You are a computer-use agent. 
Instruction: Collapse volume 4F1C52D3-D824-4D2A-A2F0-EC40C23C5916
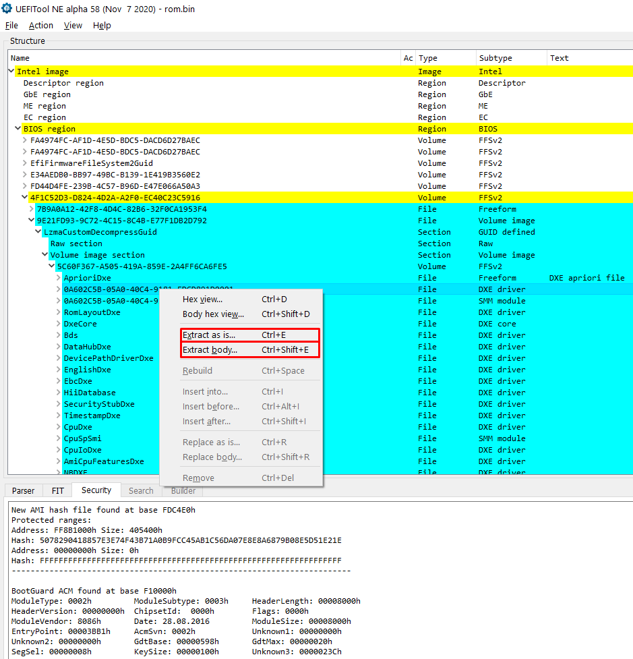click(x=25, y=197)
